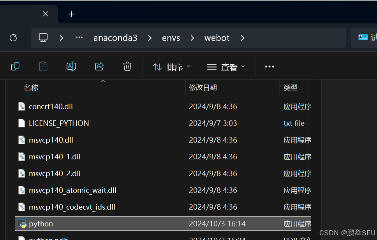Open a new File Explorer tab
The width and height of the screenshot is (377, 240).
(71, 14)
